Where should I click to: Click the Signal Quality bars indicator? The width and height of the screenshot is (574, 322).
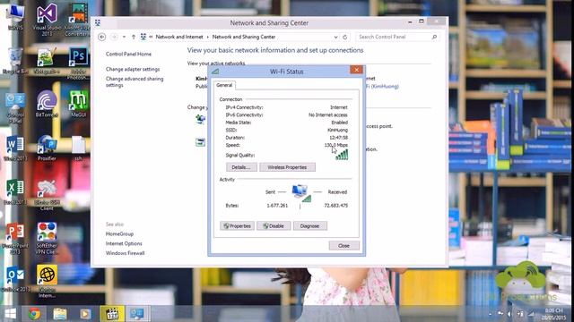[342, 155]
